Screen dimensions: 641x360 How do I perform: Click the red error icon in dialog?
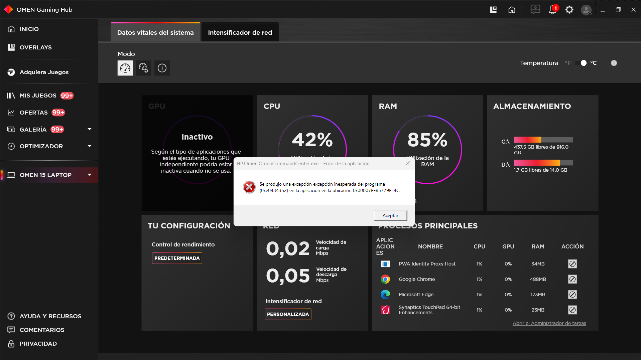coord(249,187)
